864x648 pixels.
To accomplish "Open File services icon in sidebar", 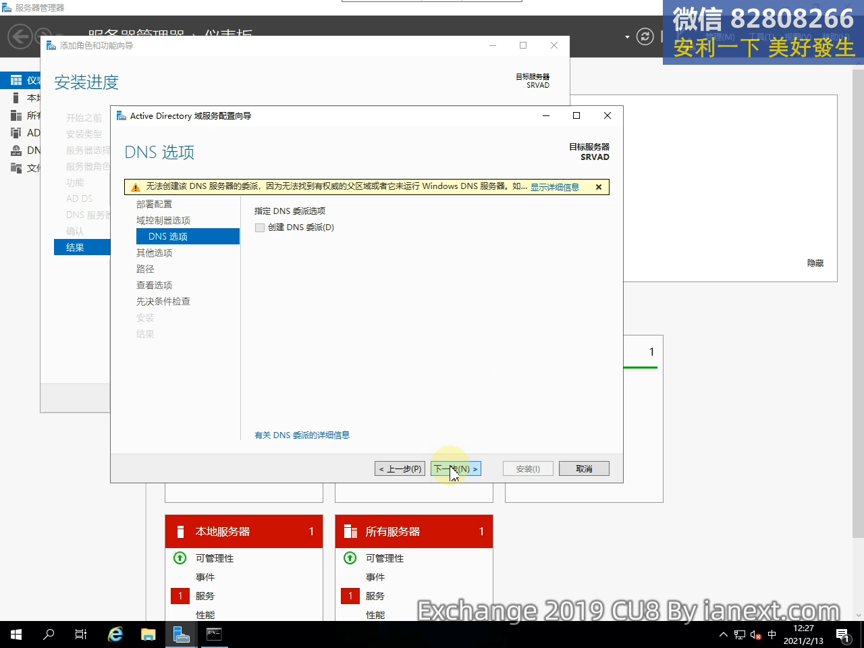I will [16, 168].
